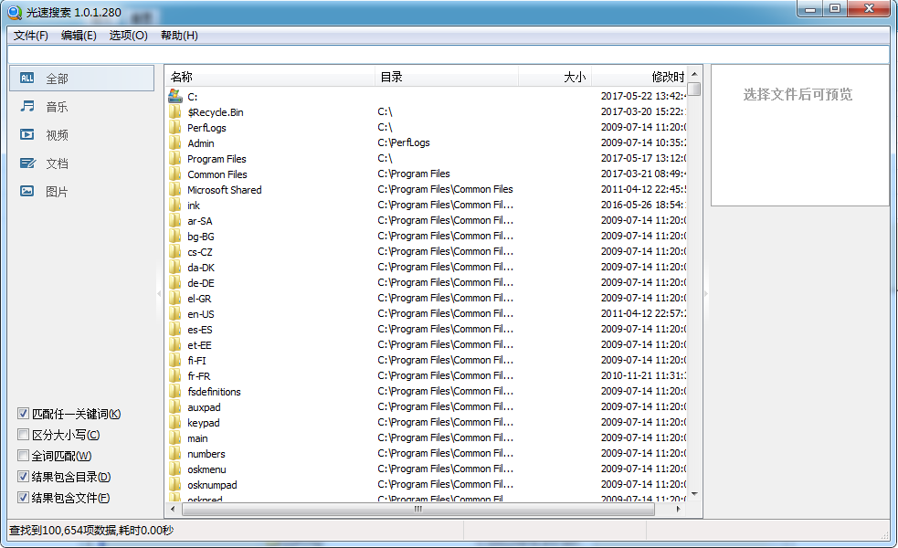898x548 pixels.
Task: Select the 文档 category label
Action: tap(57, 163)
